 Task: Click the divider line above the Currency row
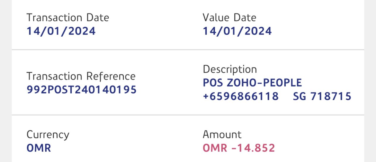187,115
